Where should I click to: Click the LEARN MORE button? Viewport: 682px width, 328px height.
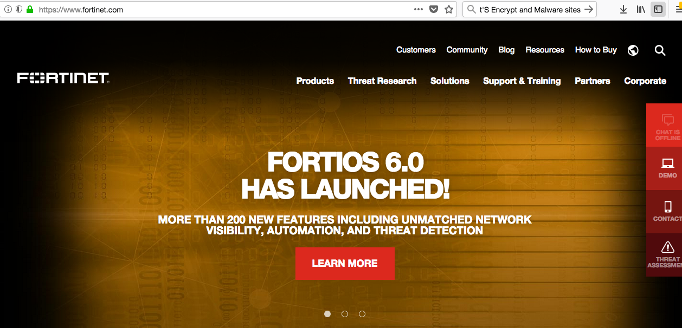(345, 264)
